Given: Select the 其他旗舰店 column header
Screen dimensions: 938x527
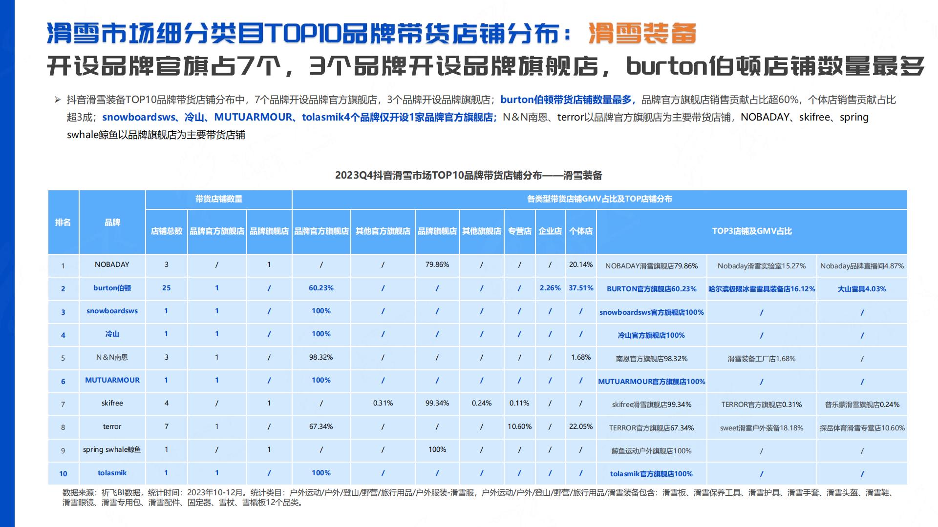Looking at the screenshot, I should click(482, 231).
